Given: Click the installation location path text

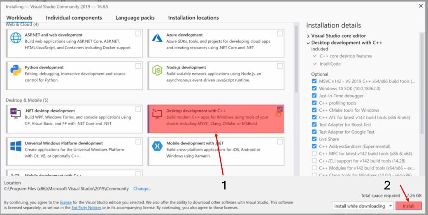Looking at the screenshot, I should [66, 189].
